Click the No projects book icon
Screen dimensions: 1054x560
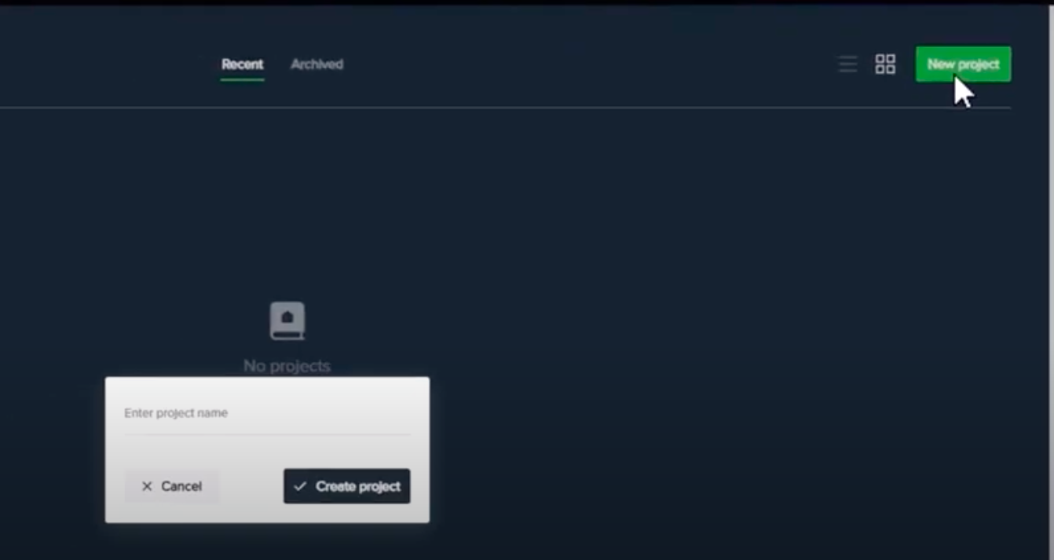coord(287,321)
